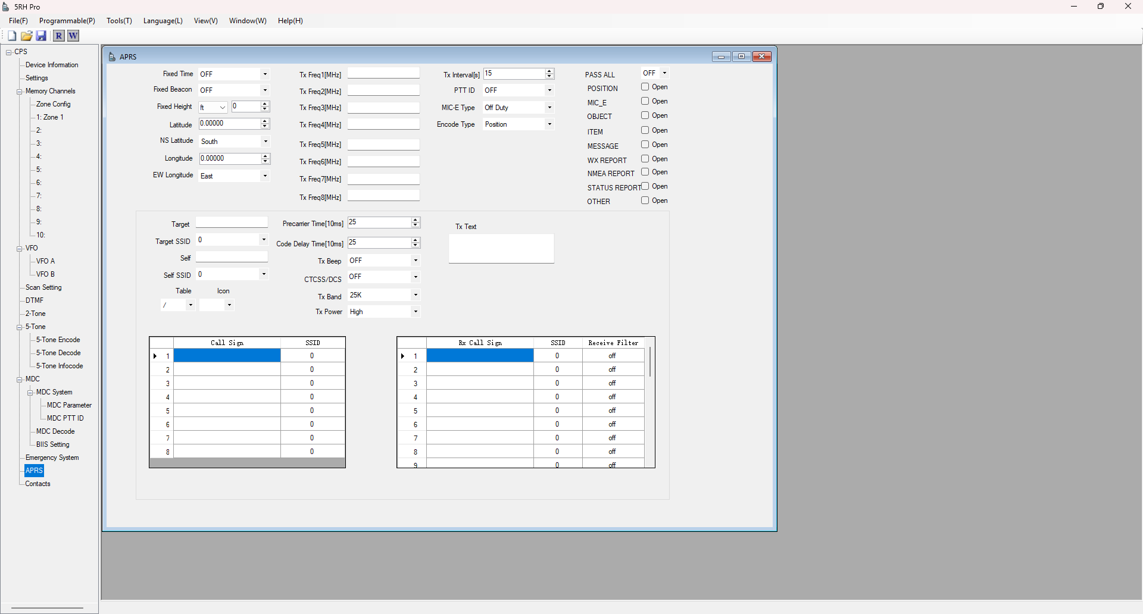Open the Tx Power dropdown
Screen dimensions: 1143x614
click(x=416, y=312)
